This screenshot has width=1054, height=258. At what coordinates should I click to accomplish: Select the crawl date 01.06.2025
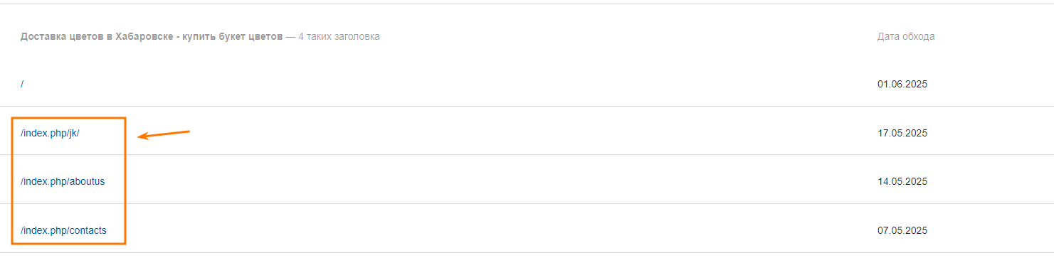(x=902, y=84)
